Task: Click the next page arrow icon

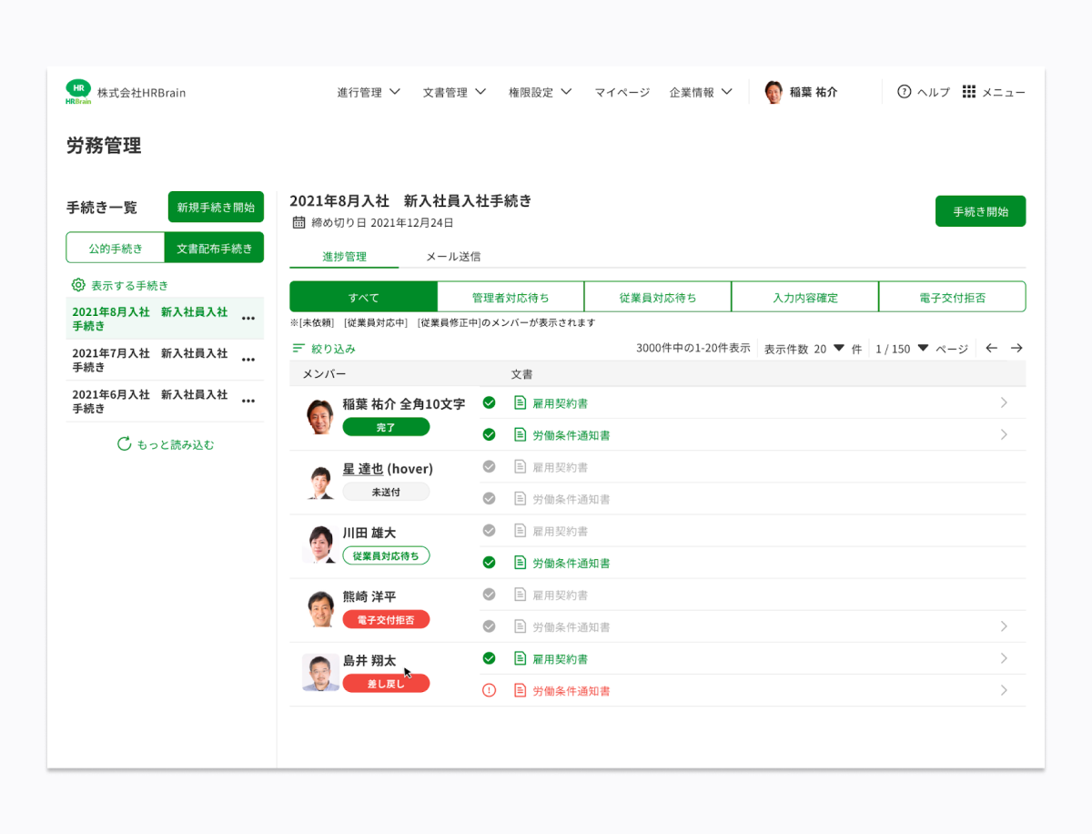Action: (x=1016, y=348)
